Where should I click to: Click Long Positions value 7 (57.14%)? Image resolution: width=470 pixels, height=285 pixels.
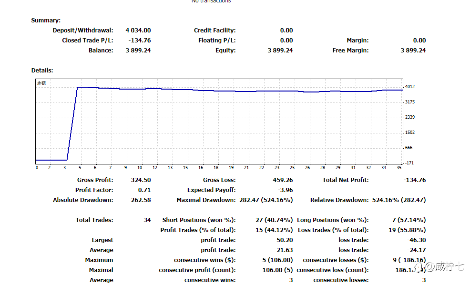tap(409, 220)
